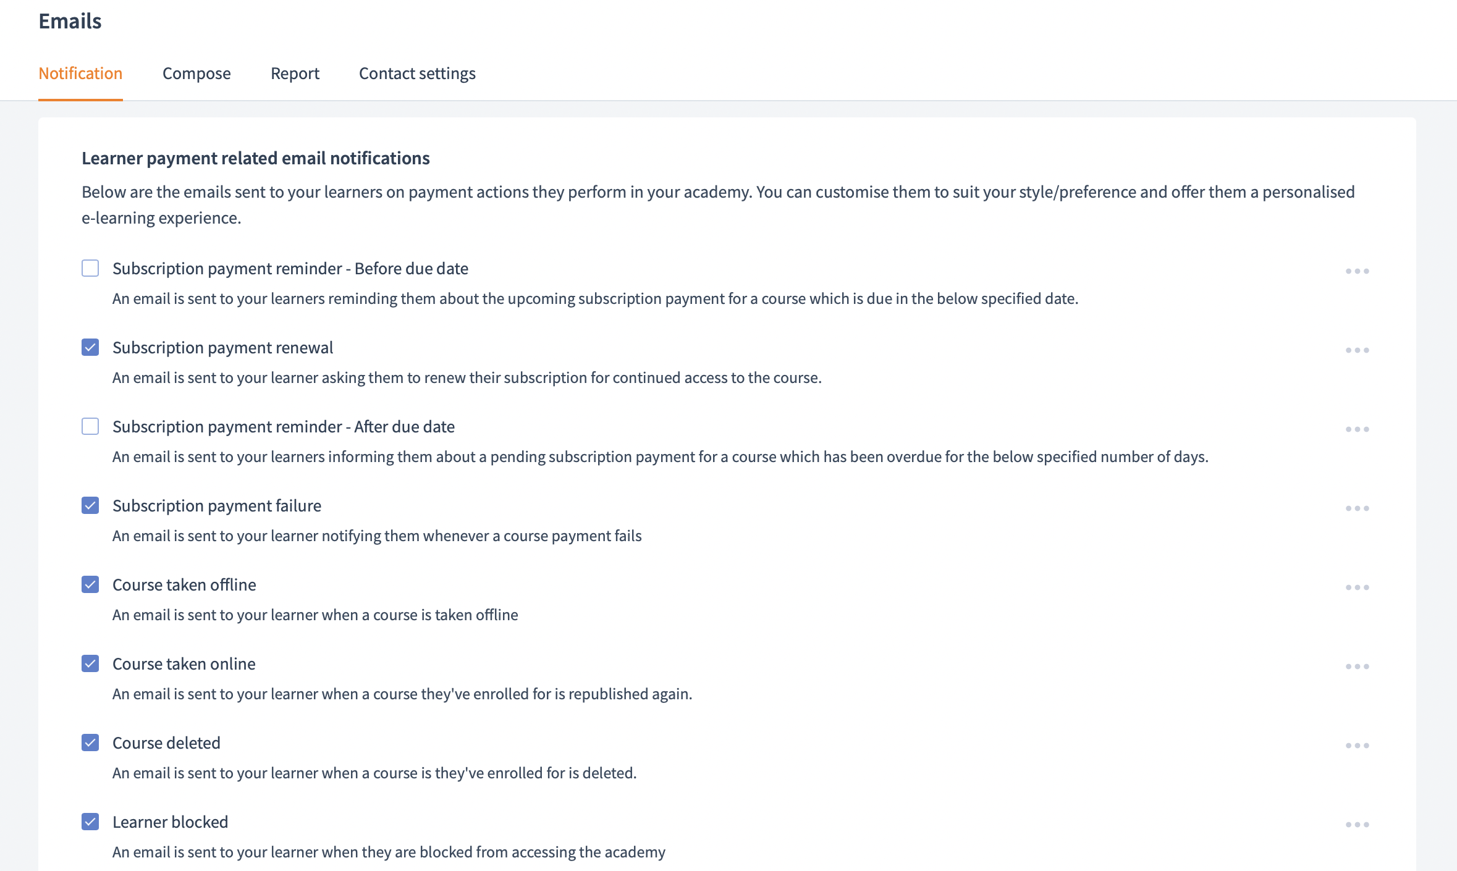Open three-dot menu for Course deleted
The image size is (1457, 871).
click(x=1357, y=746)
